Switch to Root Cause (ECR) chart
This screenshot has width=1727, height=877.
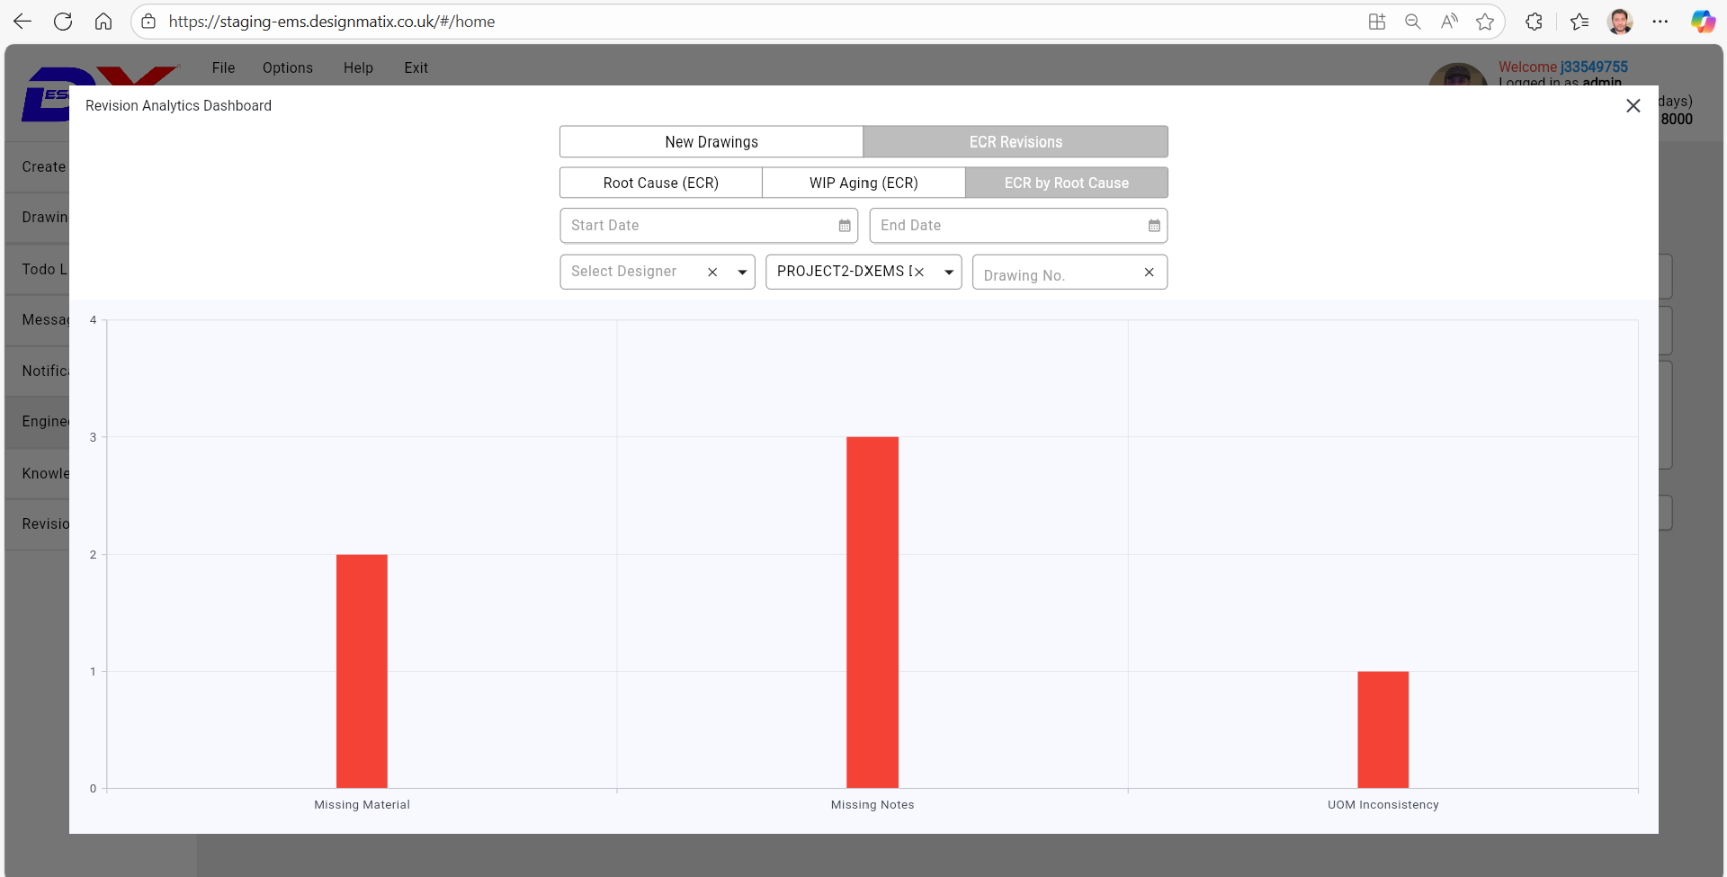pyautogui.click(x=660, y=183)
